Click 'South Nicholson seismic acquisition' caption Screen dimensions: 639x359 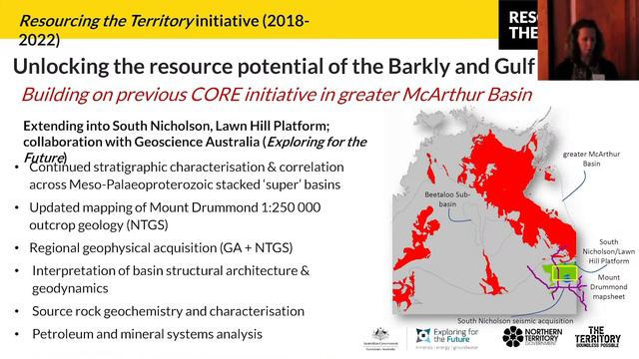(515, 321)
